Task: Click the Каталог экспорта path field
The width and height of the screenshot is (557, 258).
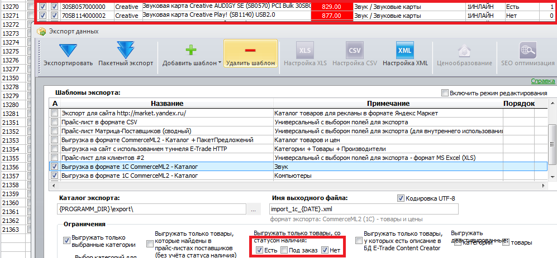Action: [151, 209]
